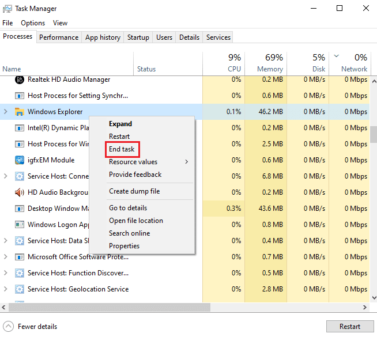Open the Options menu
Image resolution: width=377 pixels, height=337 pixels.
click(33, 23)
